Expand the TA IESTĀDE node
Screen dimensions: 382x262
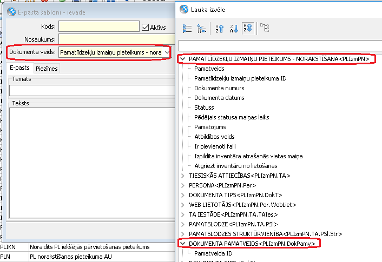pyautogui.click(x=183, y=214)
